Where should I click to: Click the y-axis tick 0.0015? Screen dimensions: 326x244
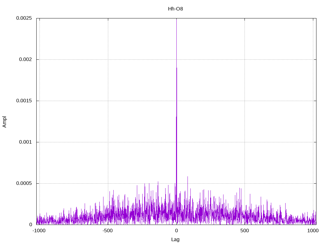pyautogui.click(x=24, y=101)
